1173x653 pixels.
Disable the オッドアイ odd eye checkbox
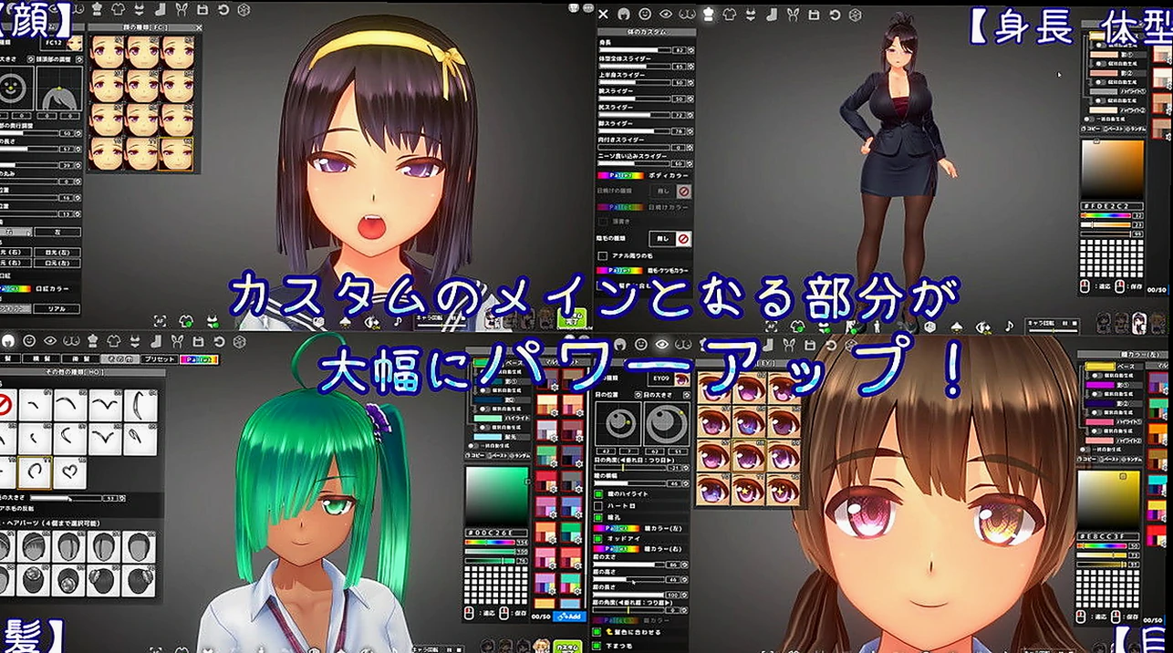point(598,538)
